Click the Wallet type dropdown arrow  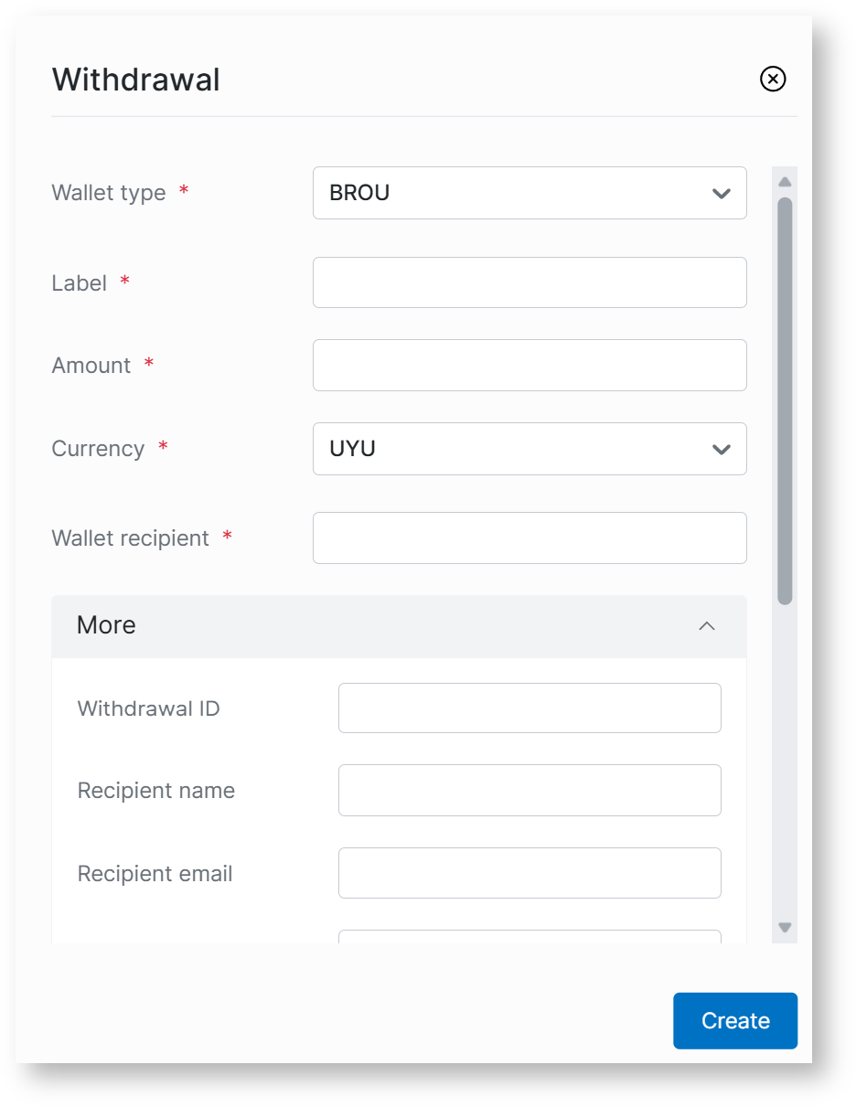pos(721,194)
